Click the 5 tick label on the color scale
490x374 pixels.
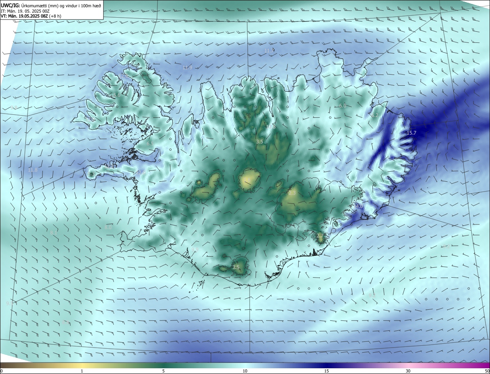click(x=163, y=371)
